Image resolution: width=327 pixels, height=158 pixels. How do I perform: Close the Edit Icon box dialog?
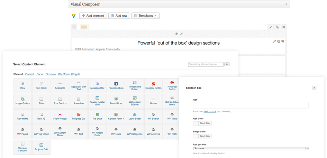[x=314, y=88]
